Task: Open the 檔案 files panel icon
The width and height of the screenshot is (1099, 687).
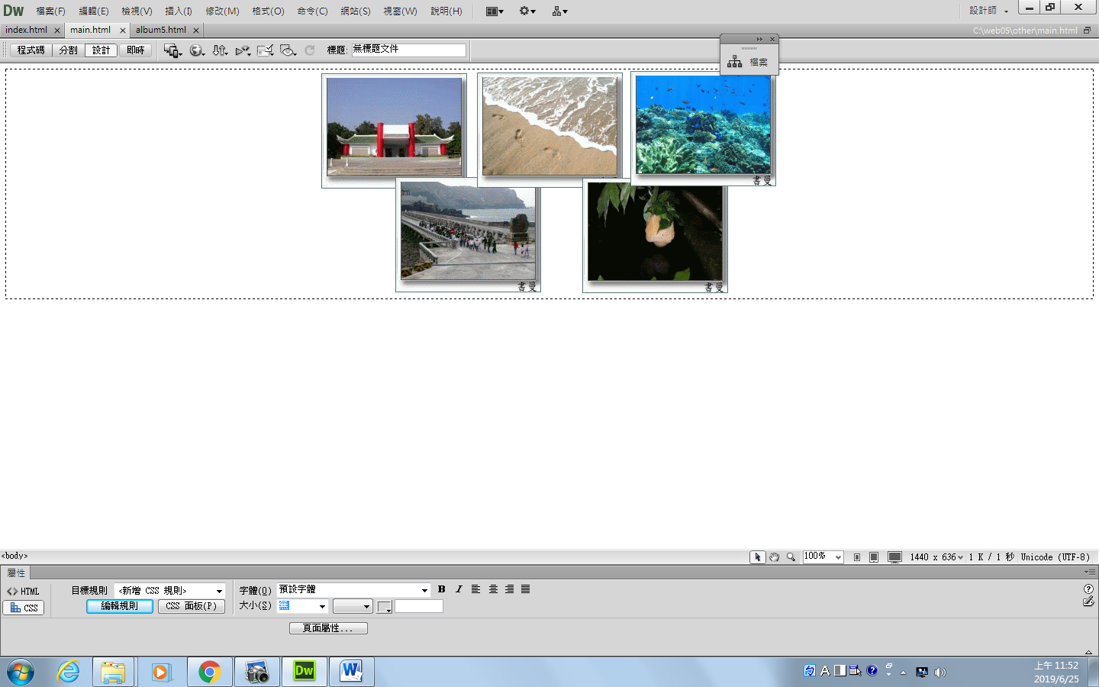Action: pos(749,62)
